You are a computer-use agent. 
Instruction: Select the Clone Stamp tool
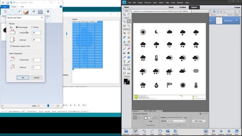pyautogui.click(x=129, y=37)
